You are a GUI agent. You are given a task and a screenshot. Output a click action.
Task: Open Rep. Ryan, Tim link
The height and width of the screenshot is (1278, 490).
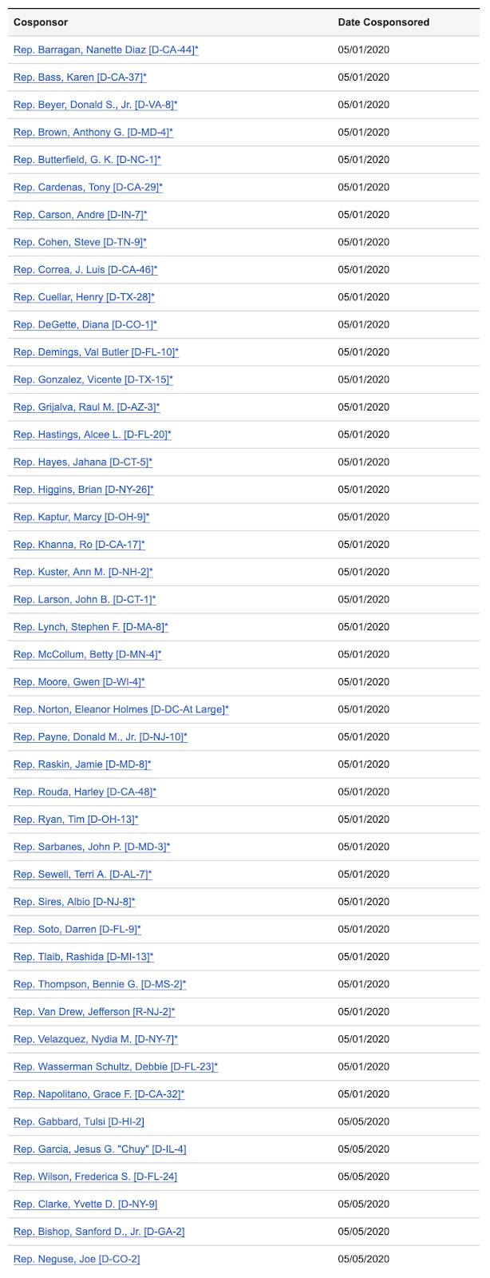click(76, 820)
